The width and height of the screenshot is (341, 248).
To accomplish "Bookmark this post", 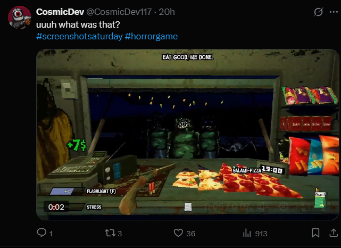I will (315, 233).
